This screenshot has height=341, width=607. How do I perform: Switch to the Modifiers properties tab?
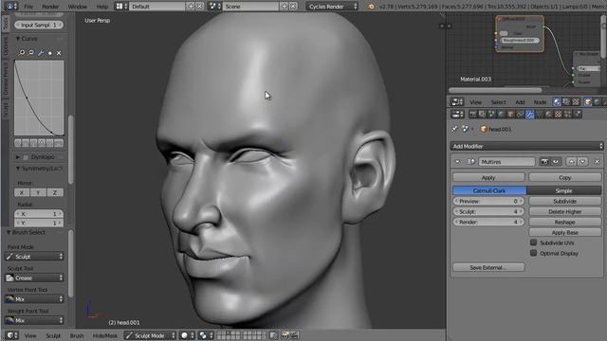529,114
